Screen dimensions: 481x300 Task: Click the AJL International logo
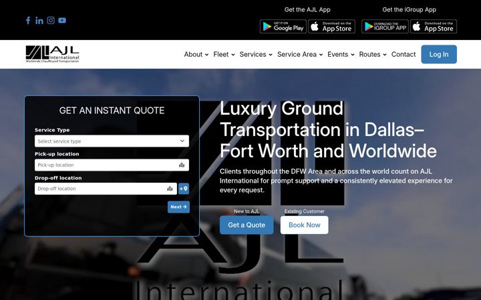tap(53, 54)
